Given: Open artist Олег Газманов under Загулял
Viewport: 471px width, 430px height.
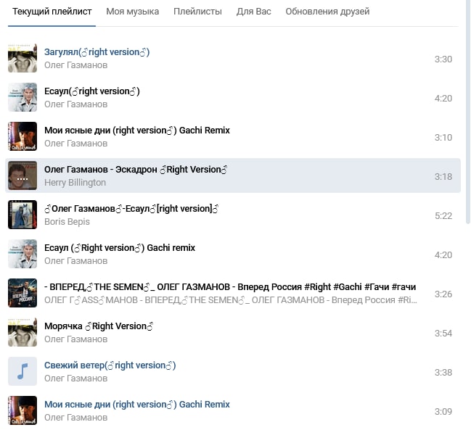Looking at the screenshot, I should tap(75, 65).
